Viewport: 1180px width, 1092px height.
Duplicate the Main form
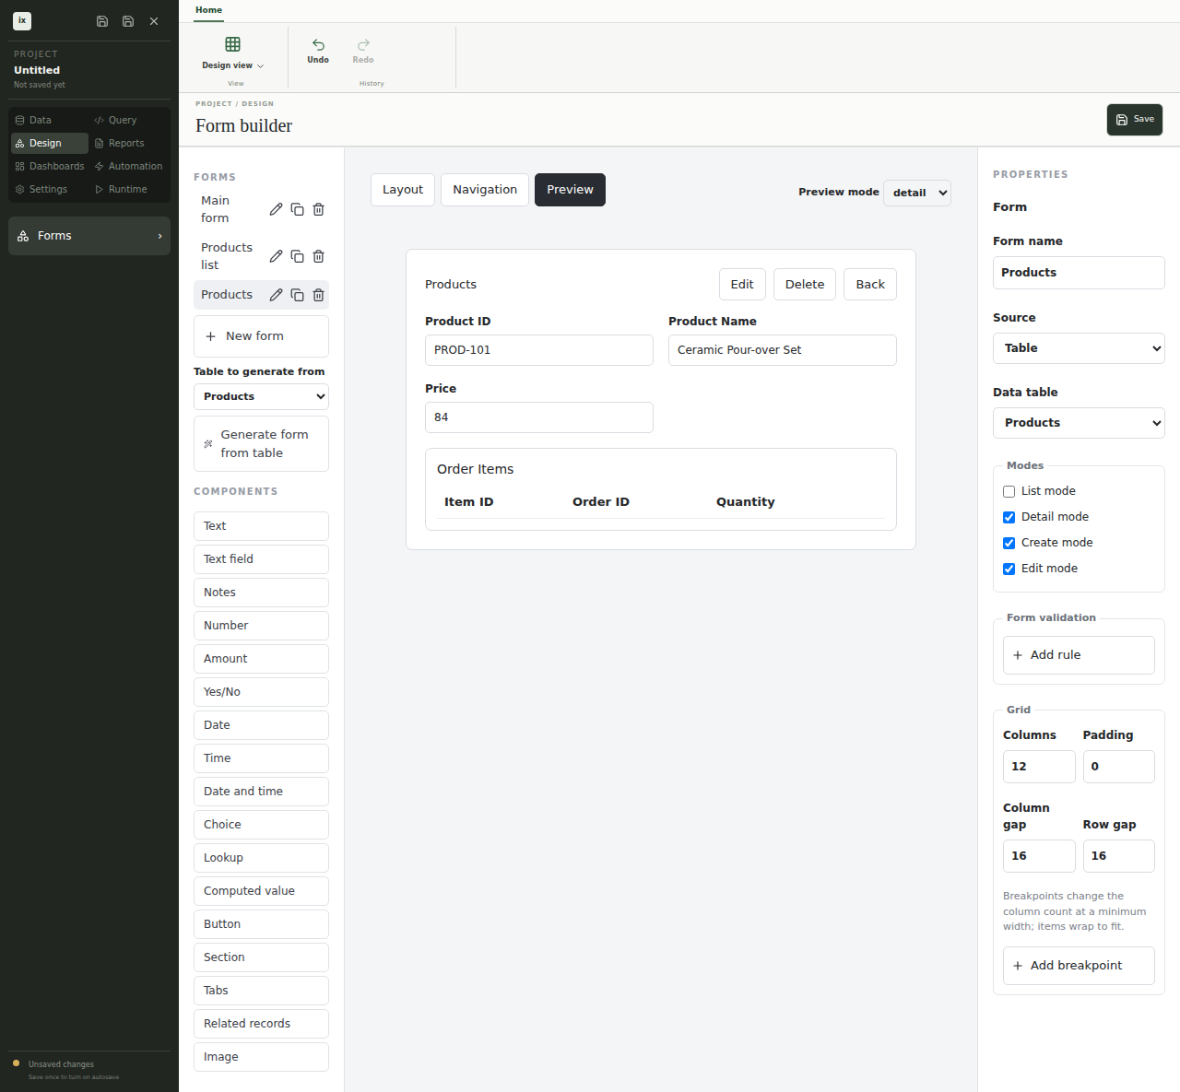297,209
